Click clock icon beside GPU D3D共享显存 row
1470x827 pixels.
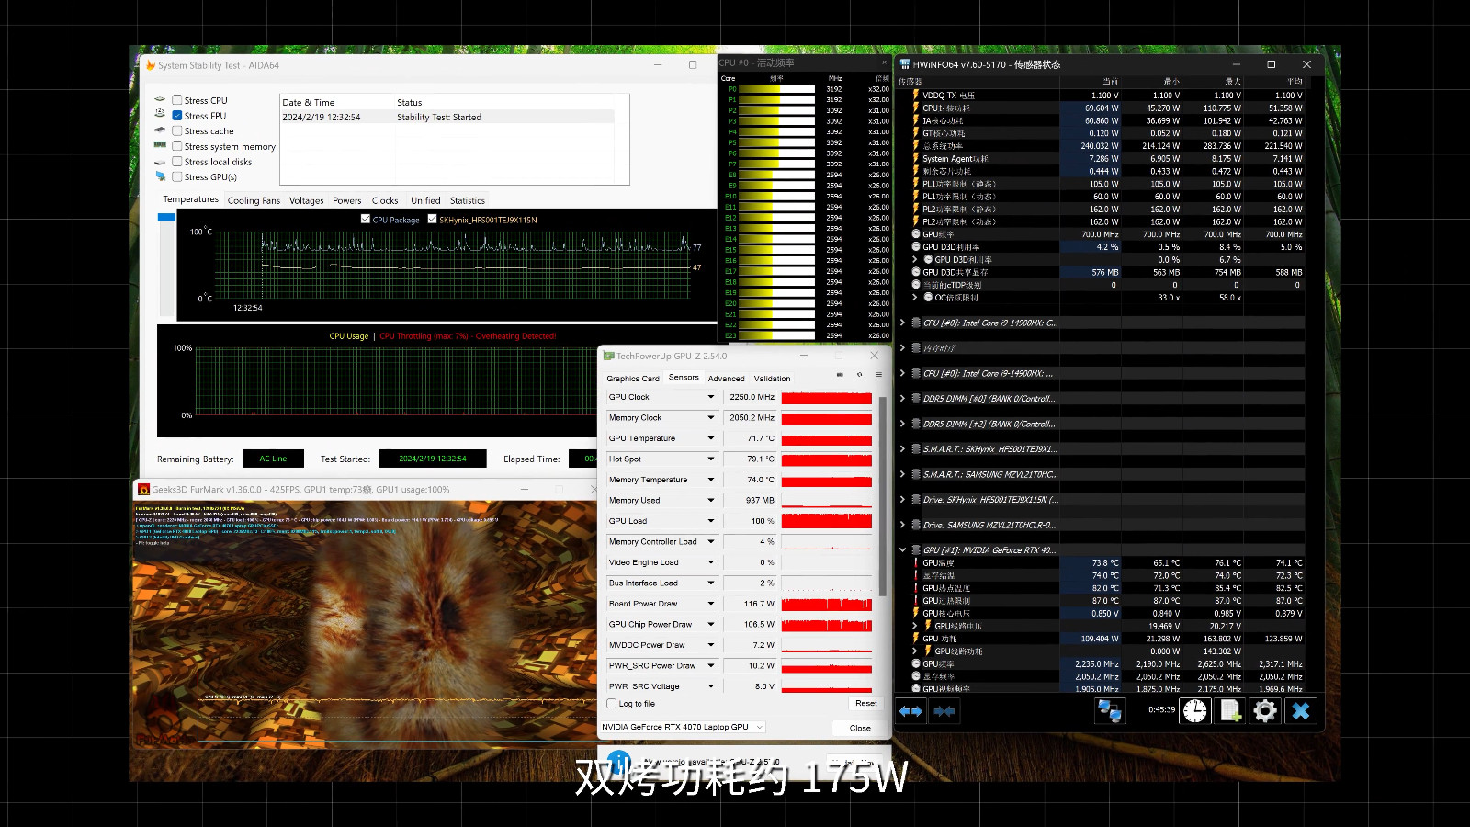[916, 272]
